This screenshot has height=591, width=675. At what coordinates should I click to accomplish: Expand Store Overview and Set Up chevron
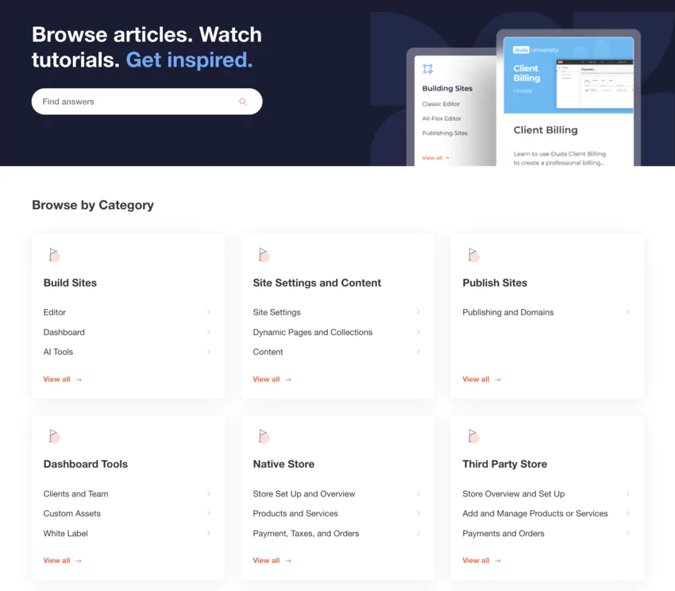point(628,493)
